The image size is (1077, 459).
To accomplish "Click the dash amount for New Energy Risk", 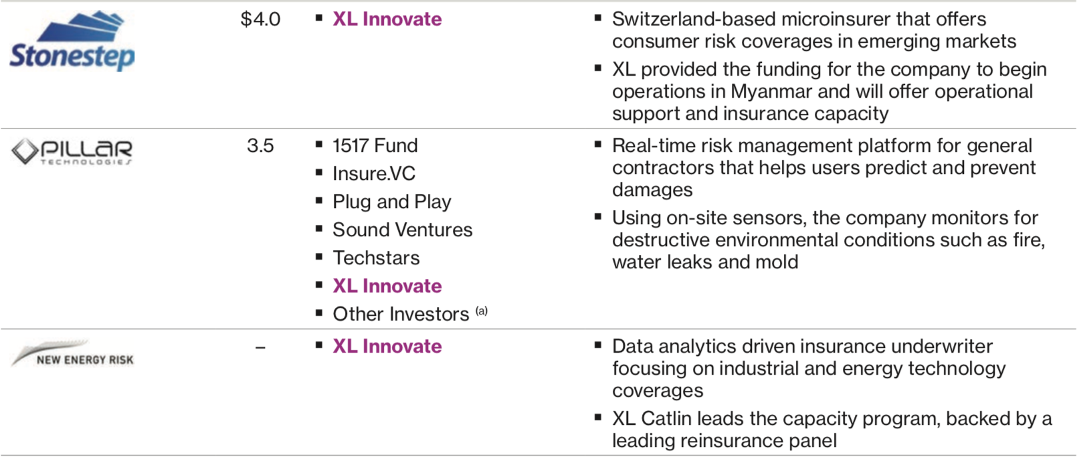I will click(x=260, y=347).
